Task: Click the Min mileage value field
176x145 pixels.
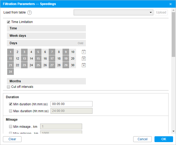Action: [61, 126]
